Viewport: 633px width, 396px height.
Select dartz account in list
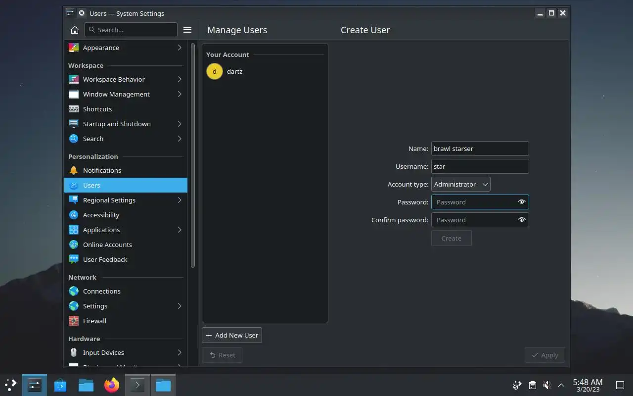(x=265, y=71)
